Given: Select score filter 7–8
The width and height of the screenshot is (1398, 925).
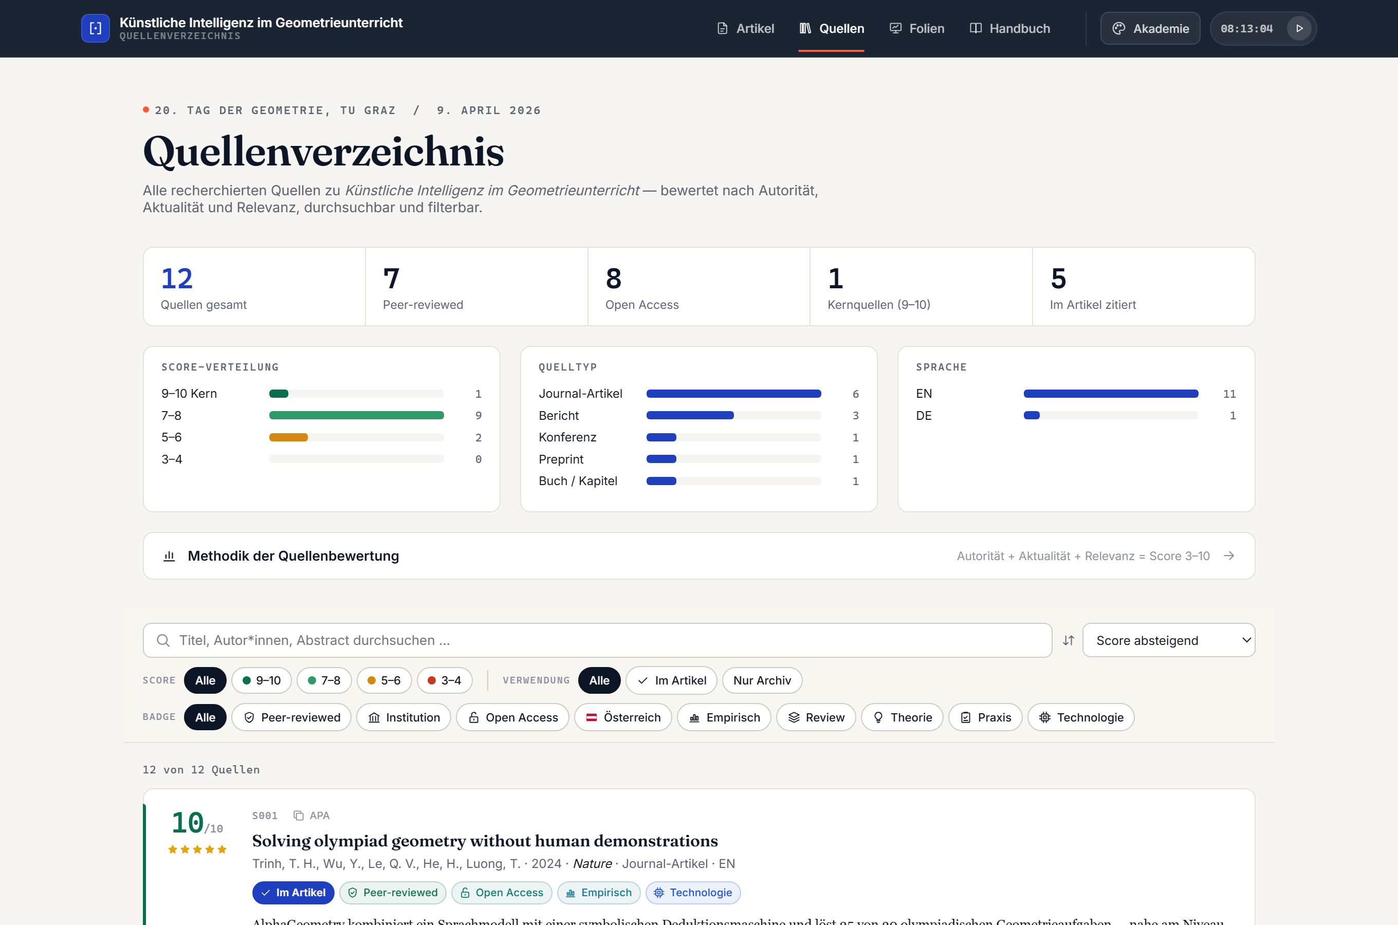Looking at the screenshot, I should 324,680.
